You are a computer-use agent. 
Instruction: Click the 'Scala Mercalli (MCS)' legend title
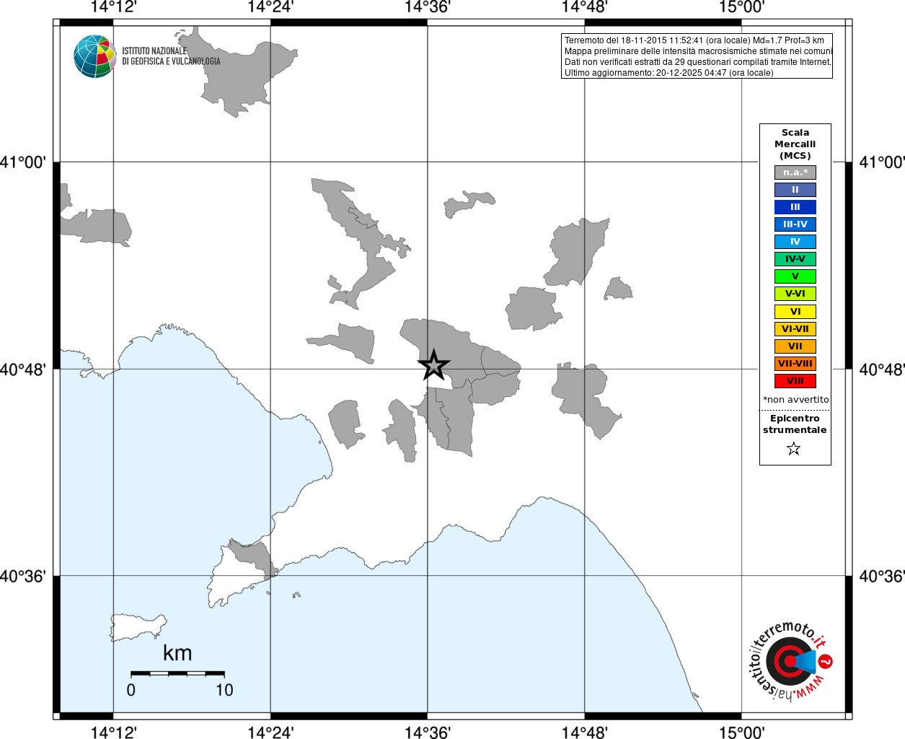coord(795,144)
